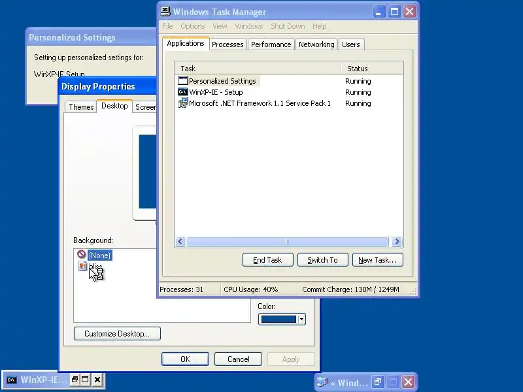
Task: Click Cancel in Display Properties
Action: 238,359
